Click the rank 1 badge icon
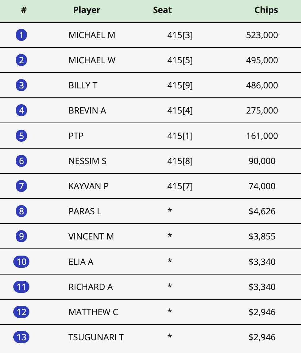301x353 pixels. coord(21,35)
